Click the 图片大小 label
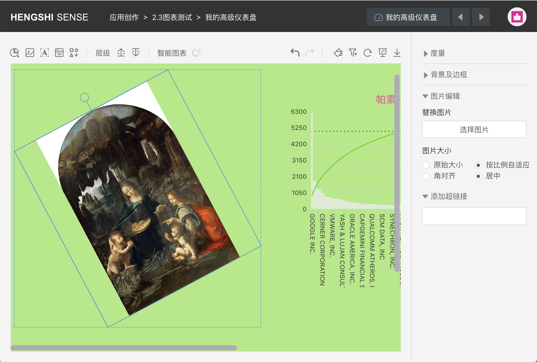The height and width of the screenshot is (362, 537). 437,151
